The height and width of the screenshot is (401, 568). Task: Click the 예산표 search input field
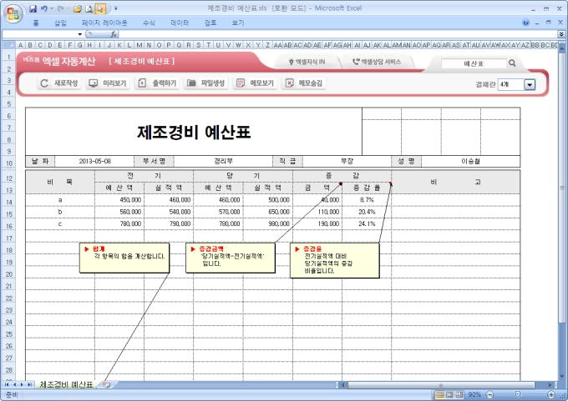click(x=474, y=63)
